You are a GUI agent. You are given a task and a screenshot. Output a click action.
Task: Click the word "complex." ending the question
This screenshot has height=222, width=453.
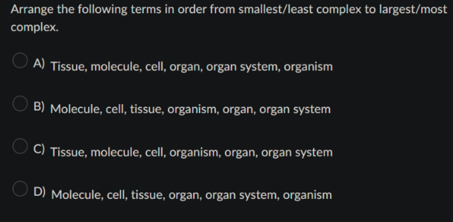click(x=35, y=27)
